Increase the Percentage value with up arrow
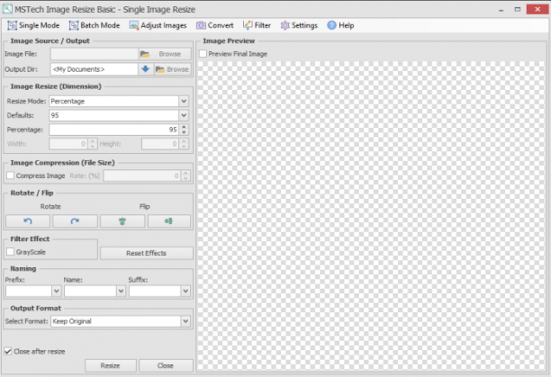This screenshot has width=551, height=377. click(184, 127)
